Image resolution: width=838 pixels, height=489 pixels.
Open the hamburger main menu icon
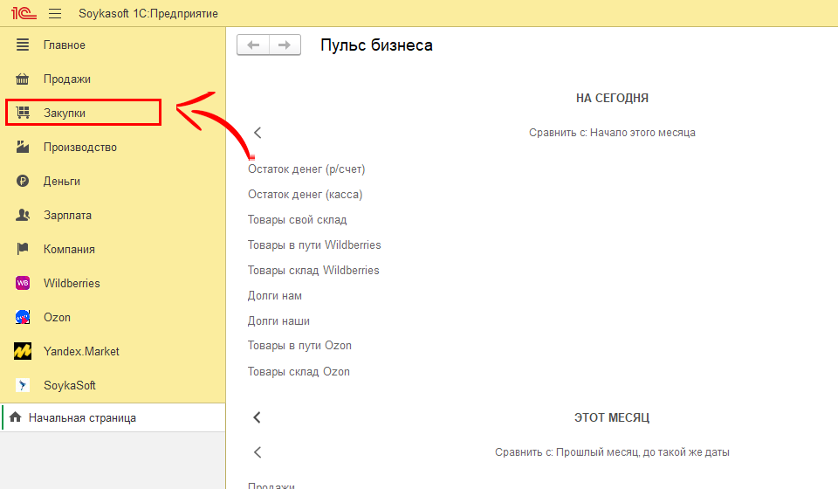click(55, 14)
